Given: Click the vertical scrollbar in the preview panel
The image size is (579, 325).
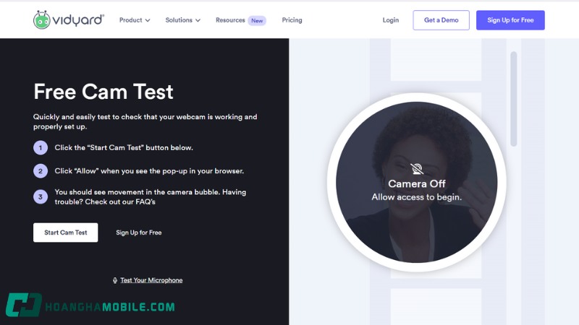Looking at the screenshot, I should pyautogui.click(x=514, y=97).
